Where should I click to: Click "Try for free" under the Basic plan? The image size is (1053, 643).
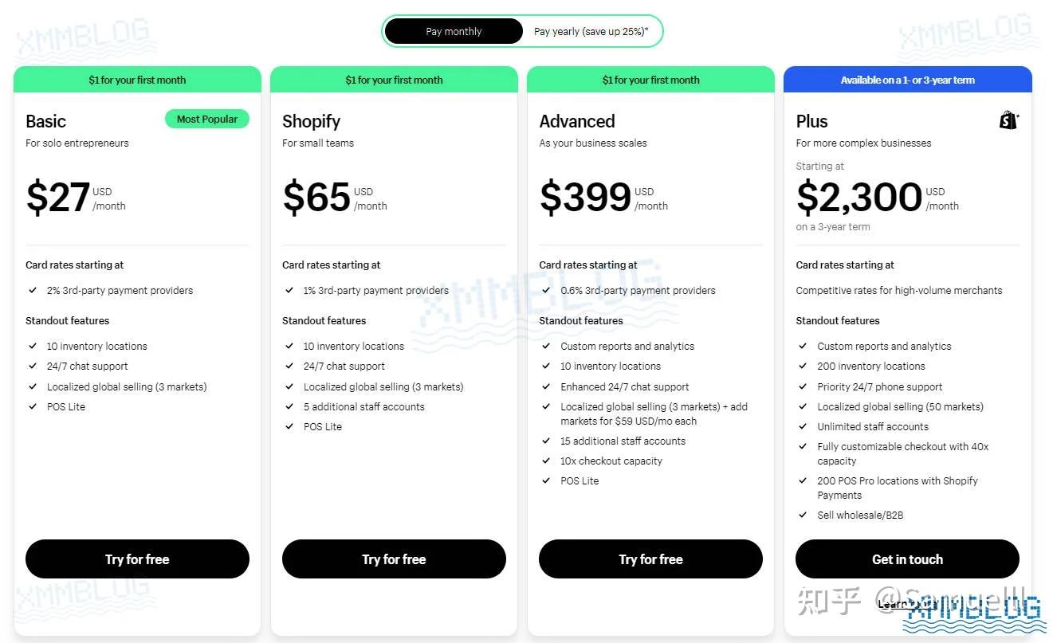pyautogui.click(x=137, y=559)
